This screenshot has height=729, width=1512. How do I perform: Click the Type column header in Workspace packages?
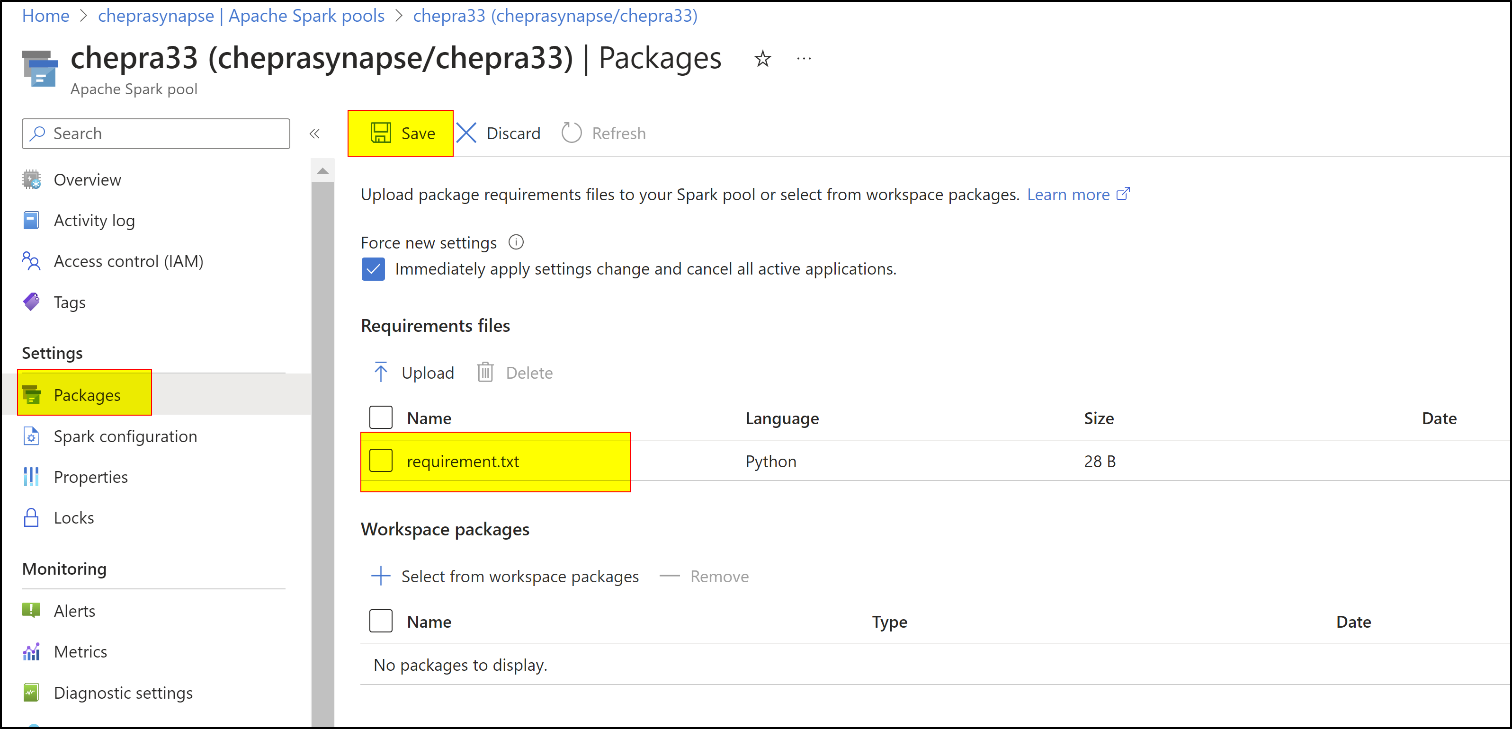(x=889, y=622)
